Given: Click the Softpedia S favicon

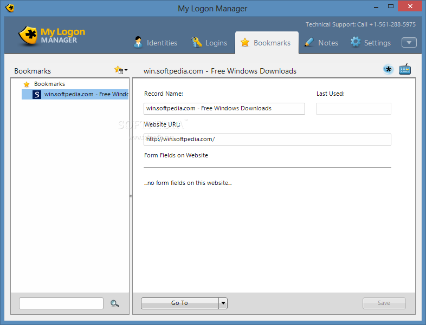Looking at the screenshot, I should [x=37, y=94].
